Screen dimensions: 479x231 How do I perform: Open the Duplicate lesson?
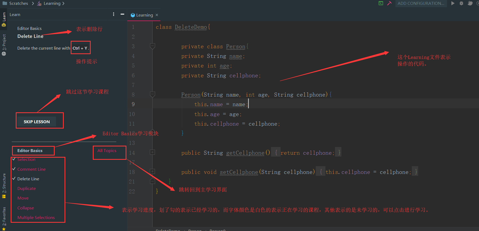coord(27,188)
